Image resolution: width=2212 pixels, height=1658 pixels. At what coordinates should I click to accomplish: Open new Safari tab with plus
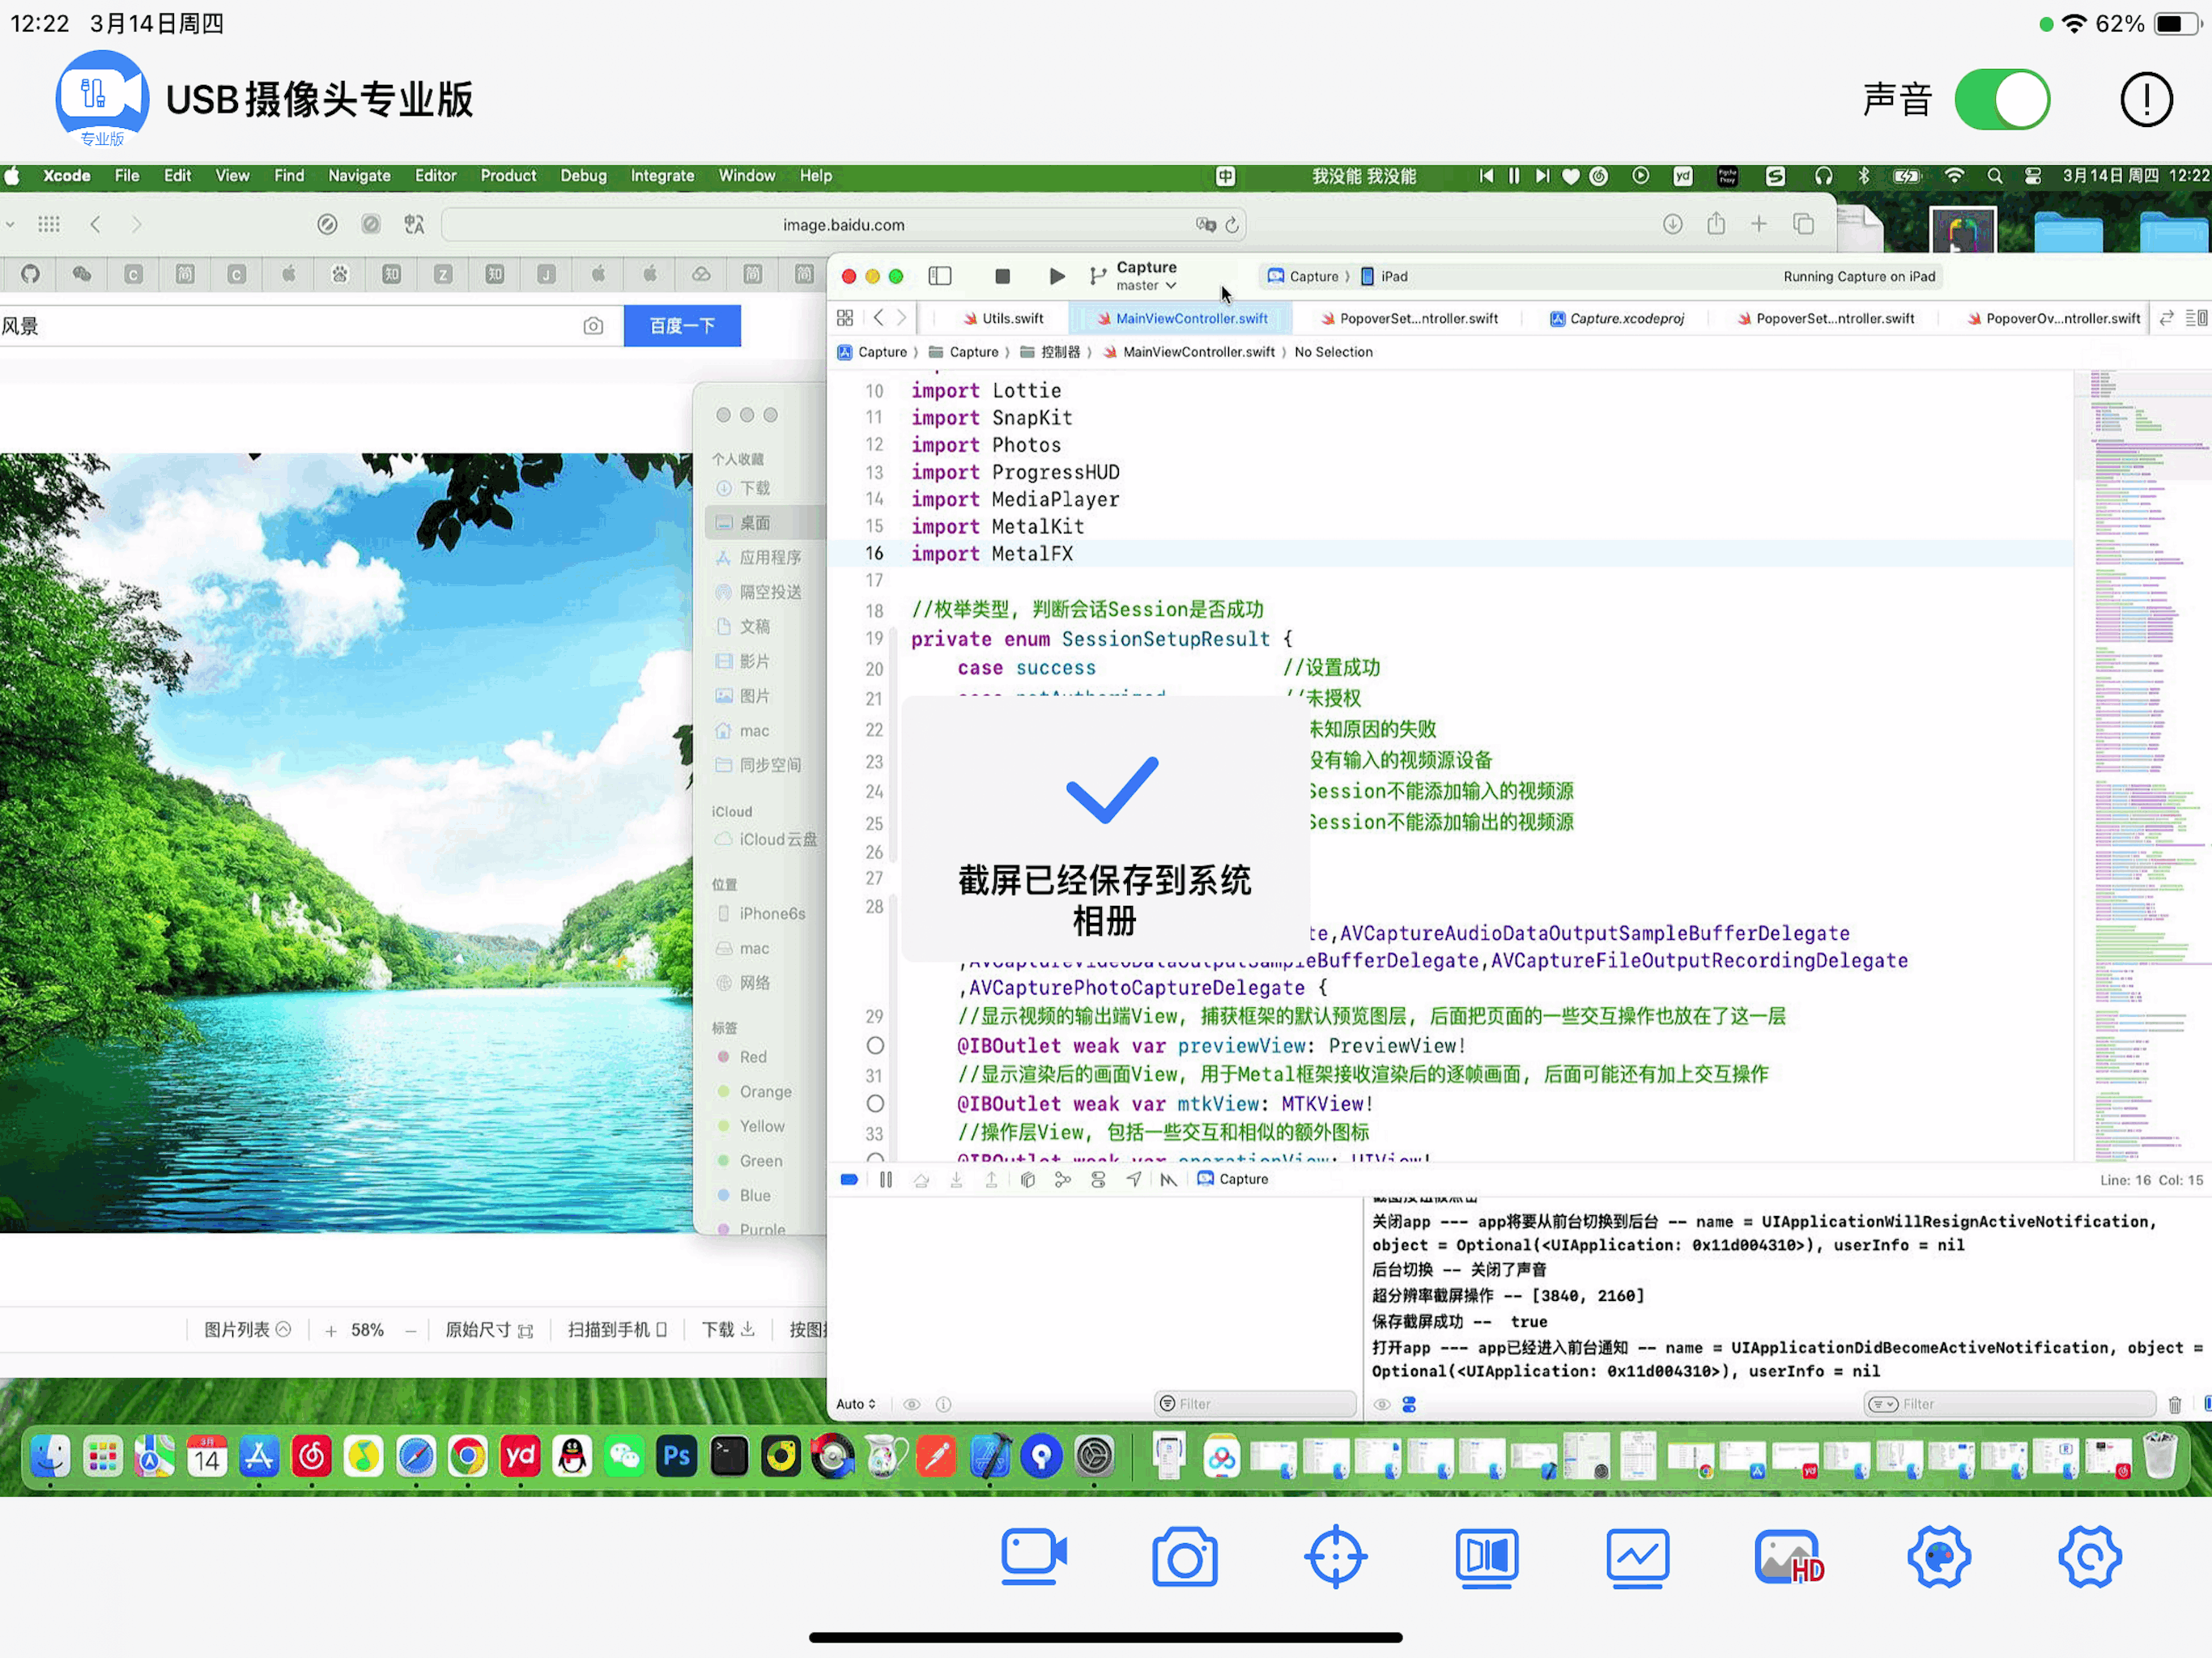pos(1759,224)
